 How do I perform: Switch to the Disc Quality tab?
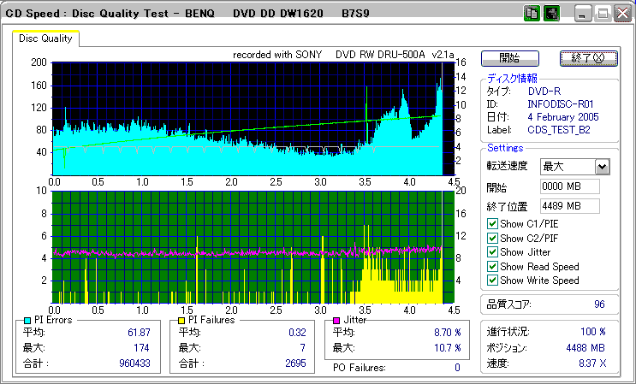click(46, 38)
